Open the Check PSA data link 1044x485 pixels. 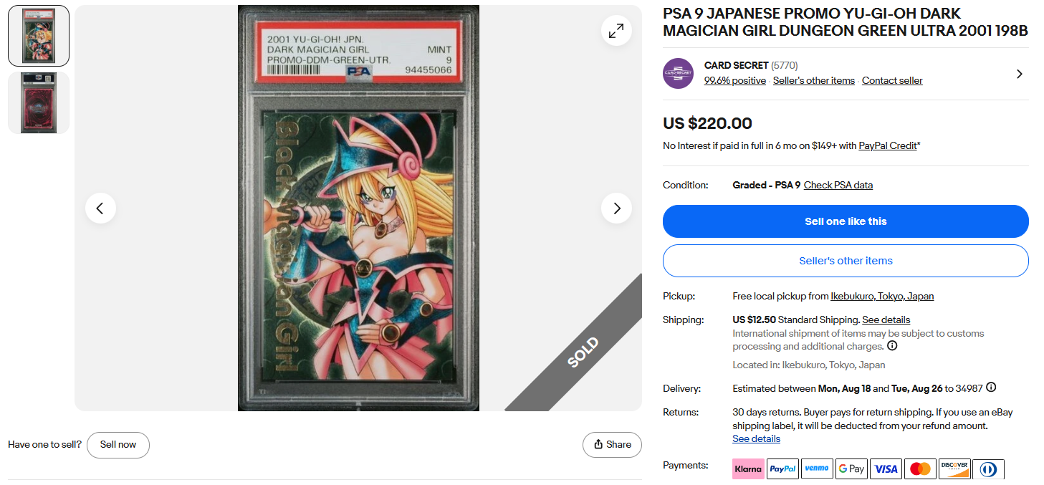point(838,185)
